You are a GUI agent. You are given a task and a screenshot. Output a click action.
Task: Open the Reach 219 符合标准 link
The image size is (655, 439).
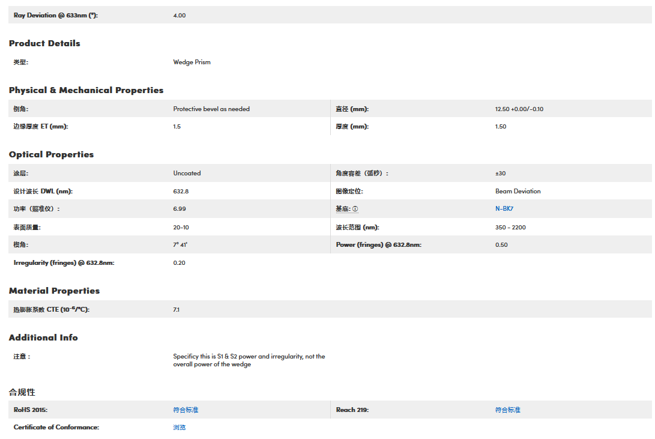[x=507, y=410]
